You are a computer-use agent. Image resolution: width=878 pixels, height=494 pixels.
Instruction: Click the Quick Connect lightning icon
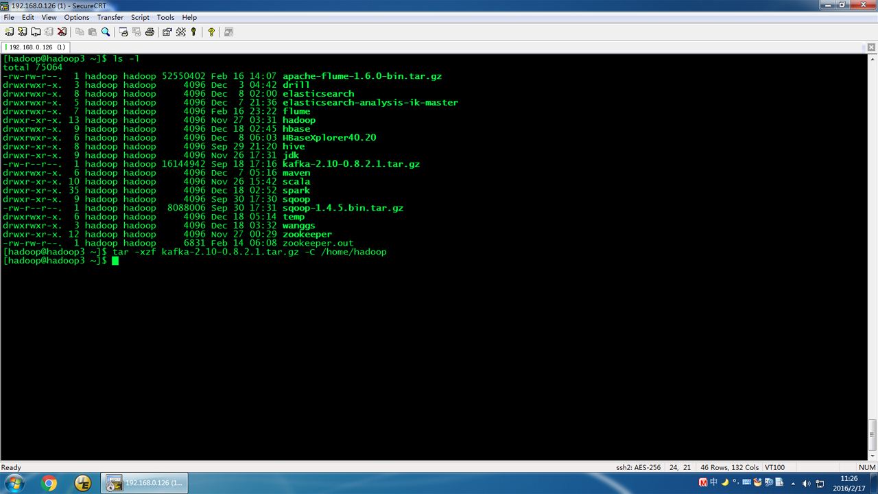23,32
